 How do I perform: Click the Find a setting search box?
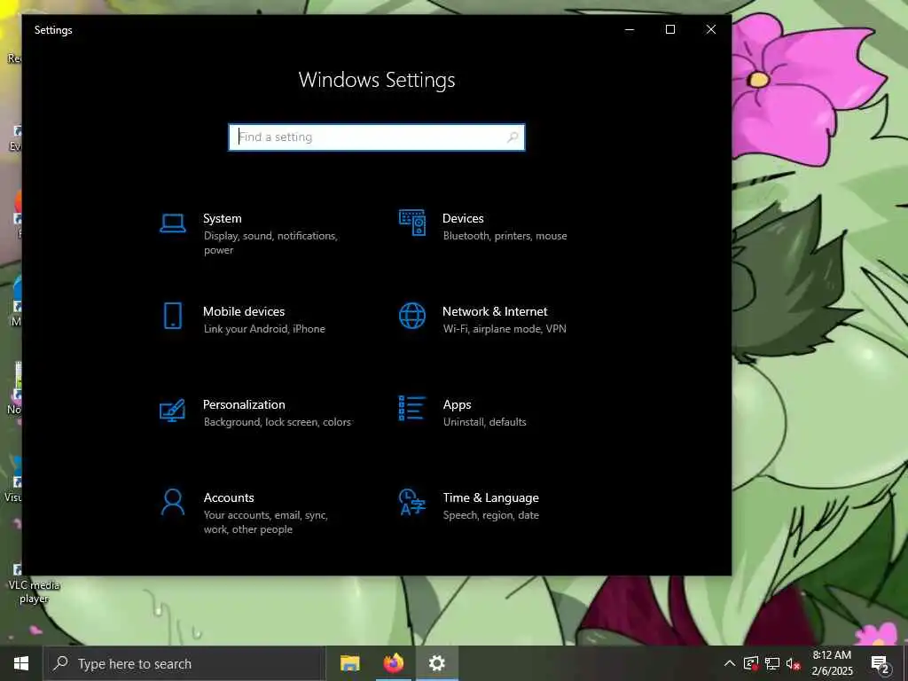pos(377,137)
